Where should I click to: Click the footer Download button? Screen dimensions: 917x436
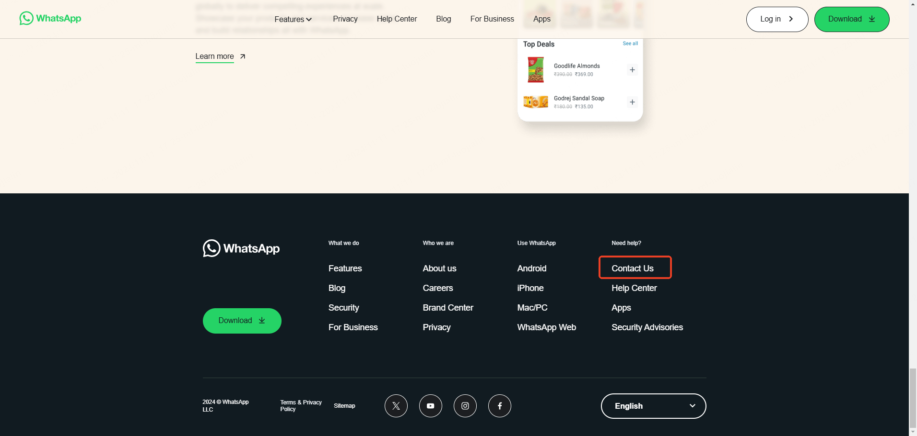[242, 321]
